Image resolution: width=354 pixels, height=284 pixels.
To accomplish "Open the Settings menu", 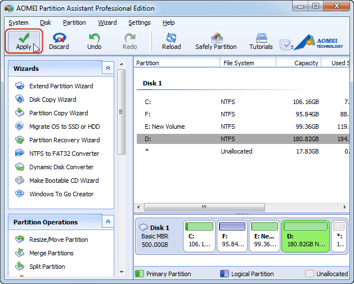I will pyautogui.click(x=140, y=23).
